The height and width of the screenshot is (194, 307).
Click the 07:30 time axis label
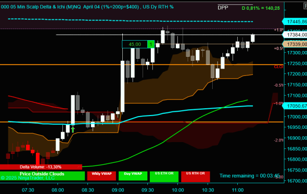pos(28,190)
